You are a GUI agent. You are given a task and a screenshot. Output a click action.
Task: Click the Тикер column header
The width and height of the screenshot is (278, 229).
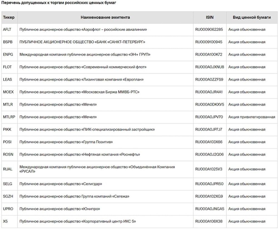[x=9, y=17]
